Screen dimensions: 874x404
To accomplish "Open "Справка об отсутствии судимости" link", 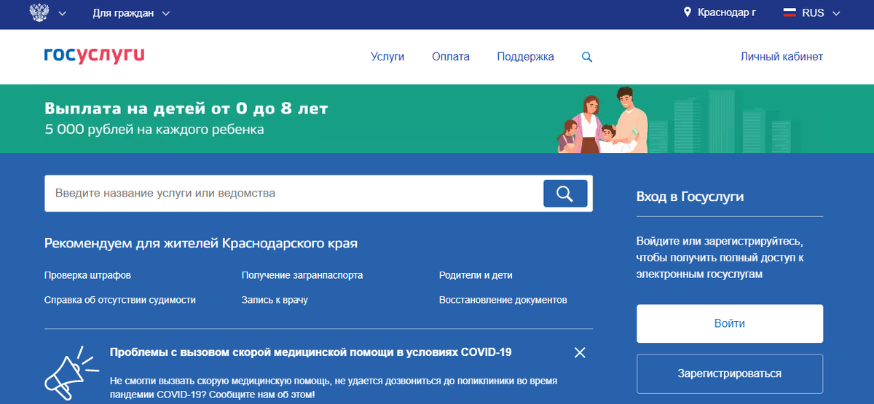I will [x=120, y=300].
